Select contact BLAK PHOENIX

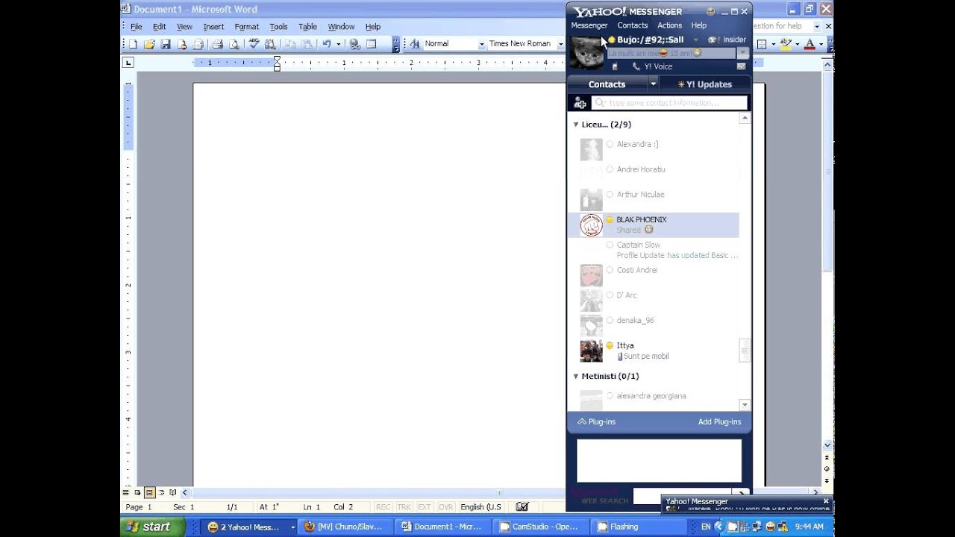click(654, 224)
